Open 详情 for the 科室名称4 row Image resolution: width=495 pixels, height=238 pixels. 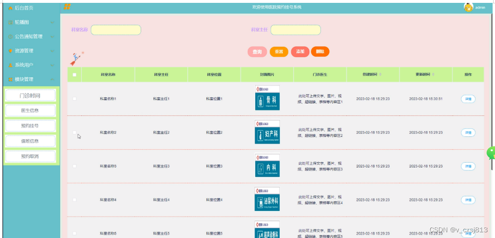[468, 200]
